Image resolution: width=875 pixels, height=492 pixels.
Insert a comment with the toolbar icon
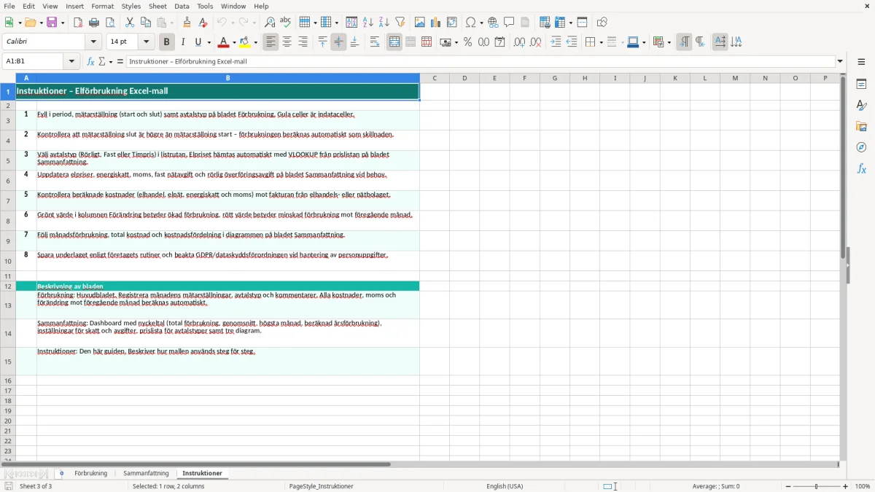(x=509, y=23)
